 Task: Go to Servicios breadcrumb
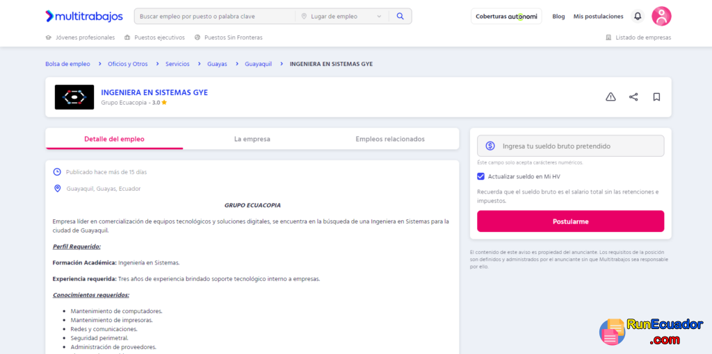[x=177, y=64]
